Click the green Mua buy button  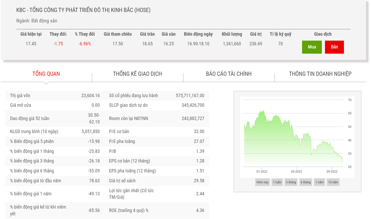pyautogui.click(x=312, y=47)
